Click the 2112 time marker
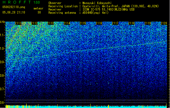 pyautogui.click(x=34, y=23)
